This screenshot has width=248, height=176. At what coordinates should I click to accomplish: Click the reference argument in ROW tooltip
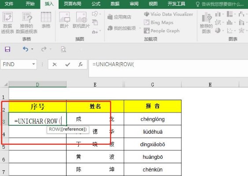[x=73, y=129]
